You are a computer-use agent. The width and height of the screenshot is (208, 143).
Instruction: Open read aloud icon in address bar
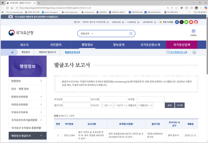tap(172, 8)
